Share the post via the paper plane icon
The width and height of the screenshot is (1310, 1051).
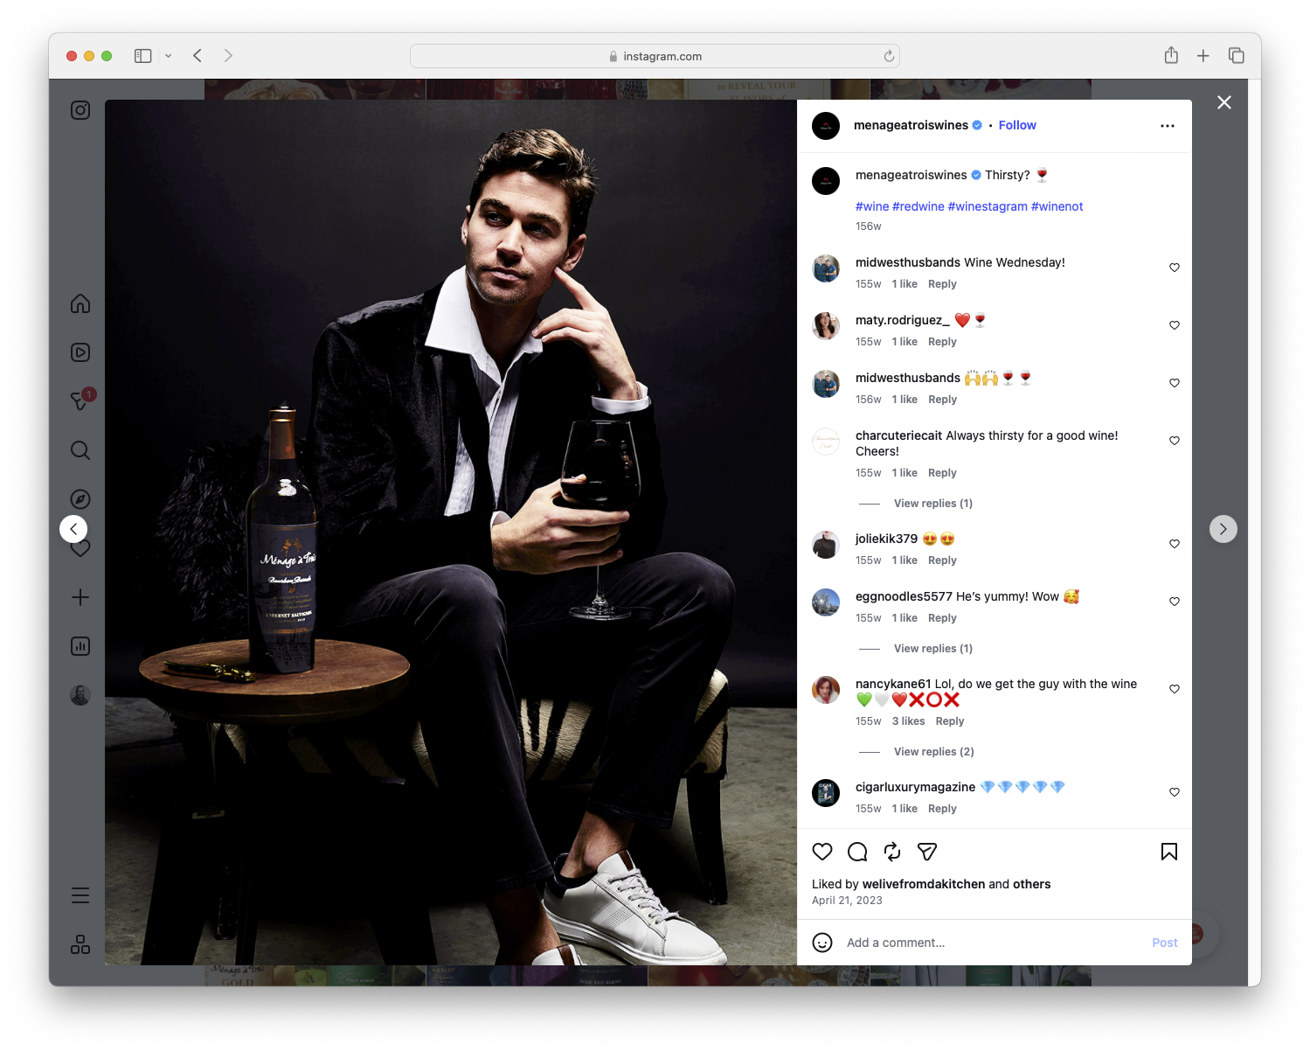tap(926, 851)
